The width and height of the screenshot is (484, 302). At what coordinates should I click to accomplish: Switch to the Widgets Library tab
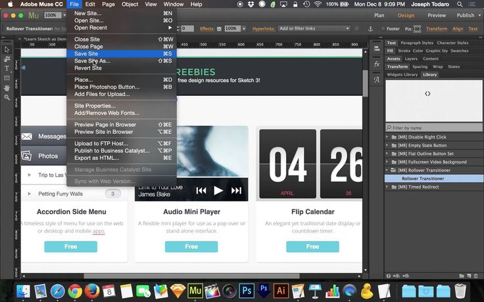coord(402,75)
